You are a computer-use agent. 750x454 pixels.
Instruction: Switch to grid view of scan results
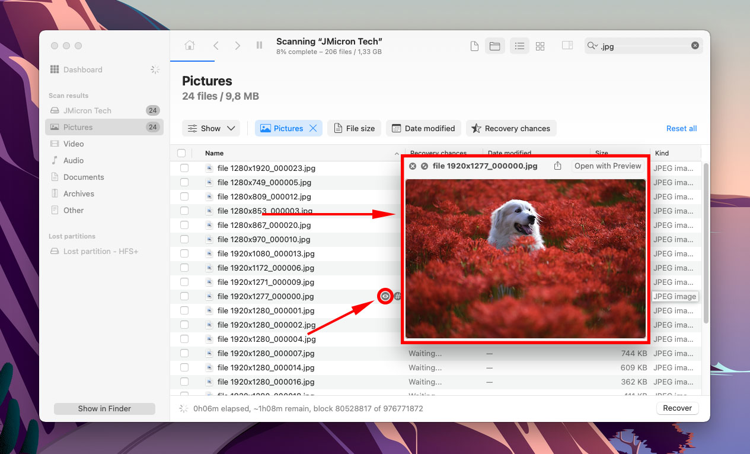click(x=540, y=45)
